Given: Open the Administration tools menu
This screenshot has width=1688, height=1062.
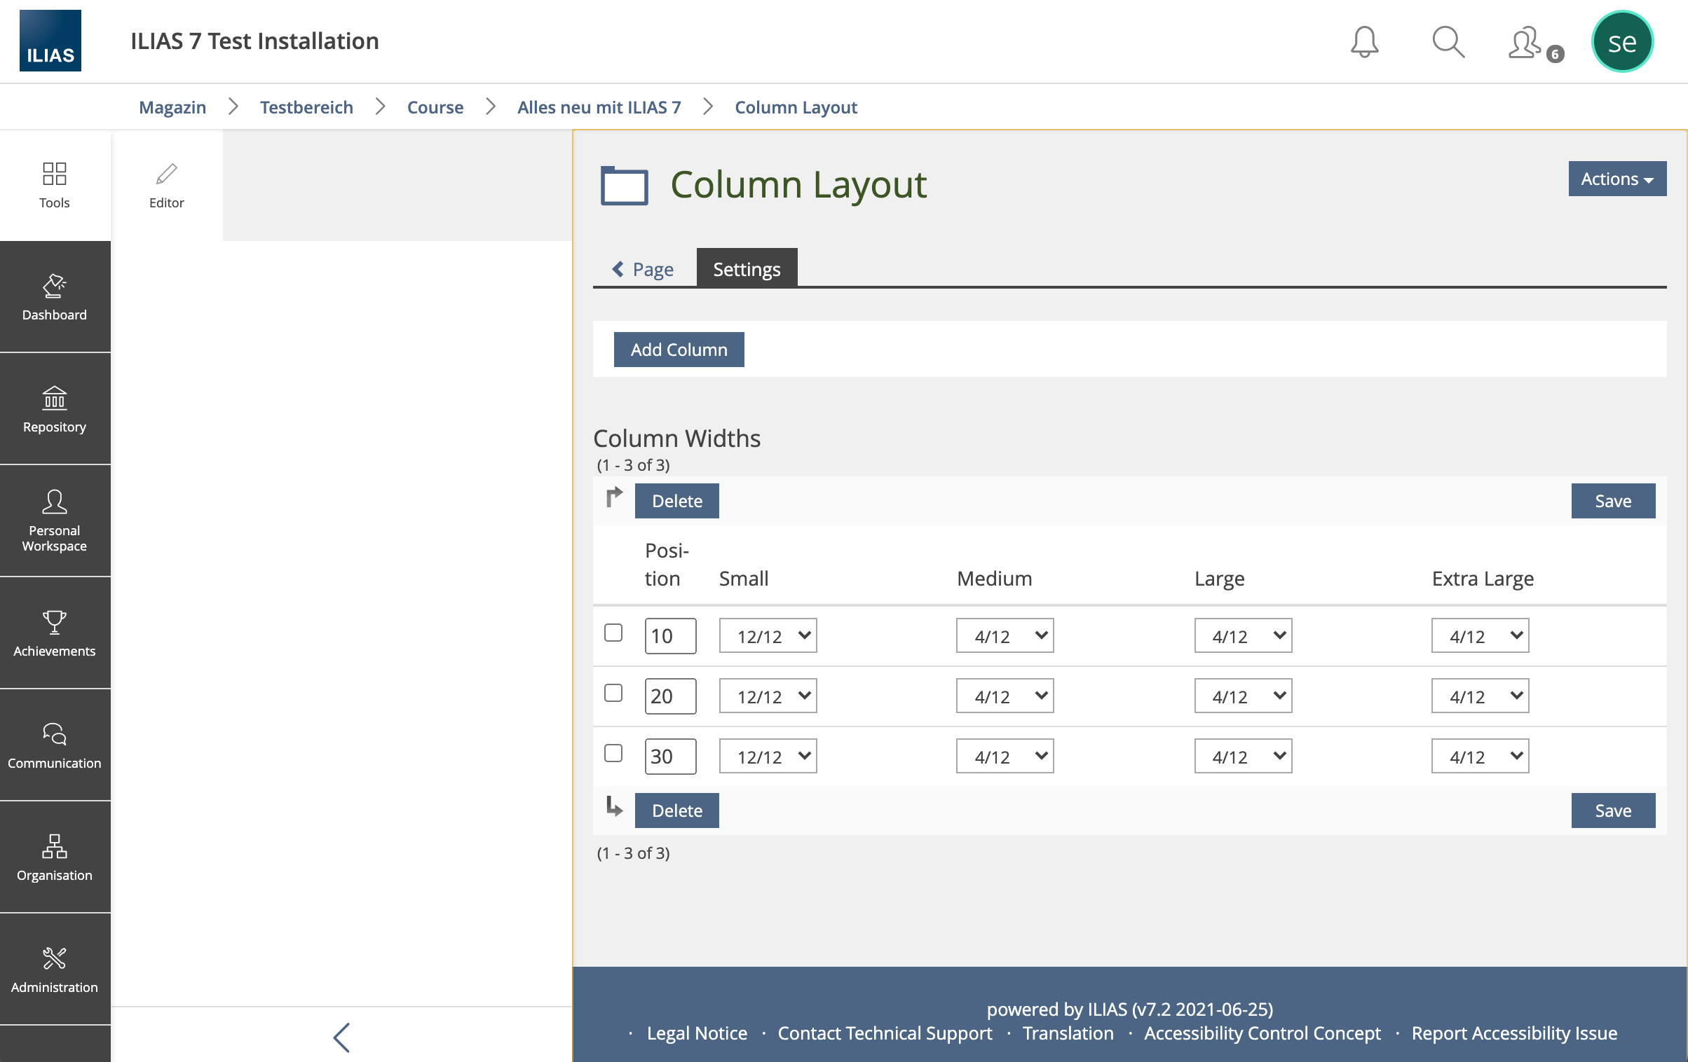Looking at the screenshot, I should coord(55,970).
